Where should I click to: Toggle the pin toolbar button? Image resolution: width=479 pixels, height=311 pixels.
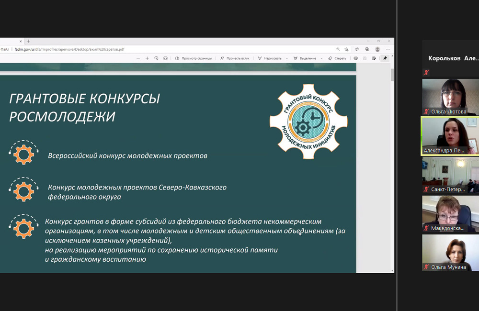385,58
